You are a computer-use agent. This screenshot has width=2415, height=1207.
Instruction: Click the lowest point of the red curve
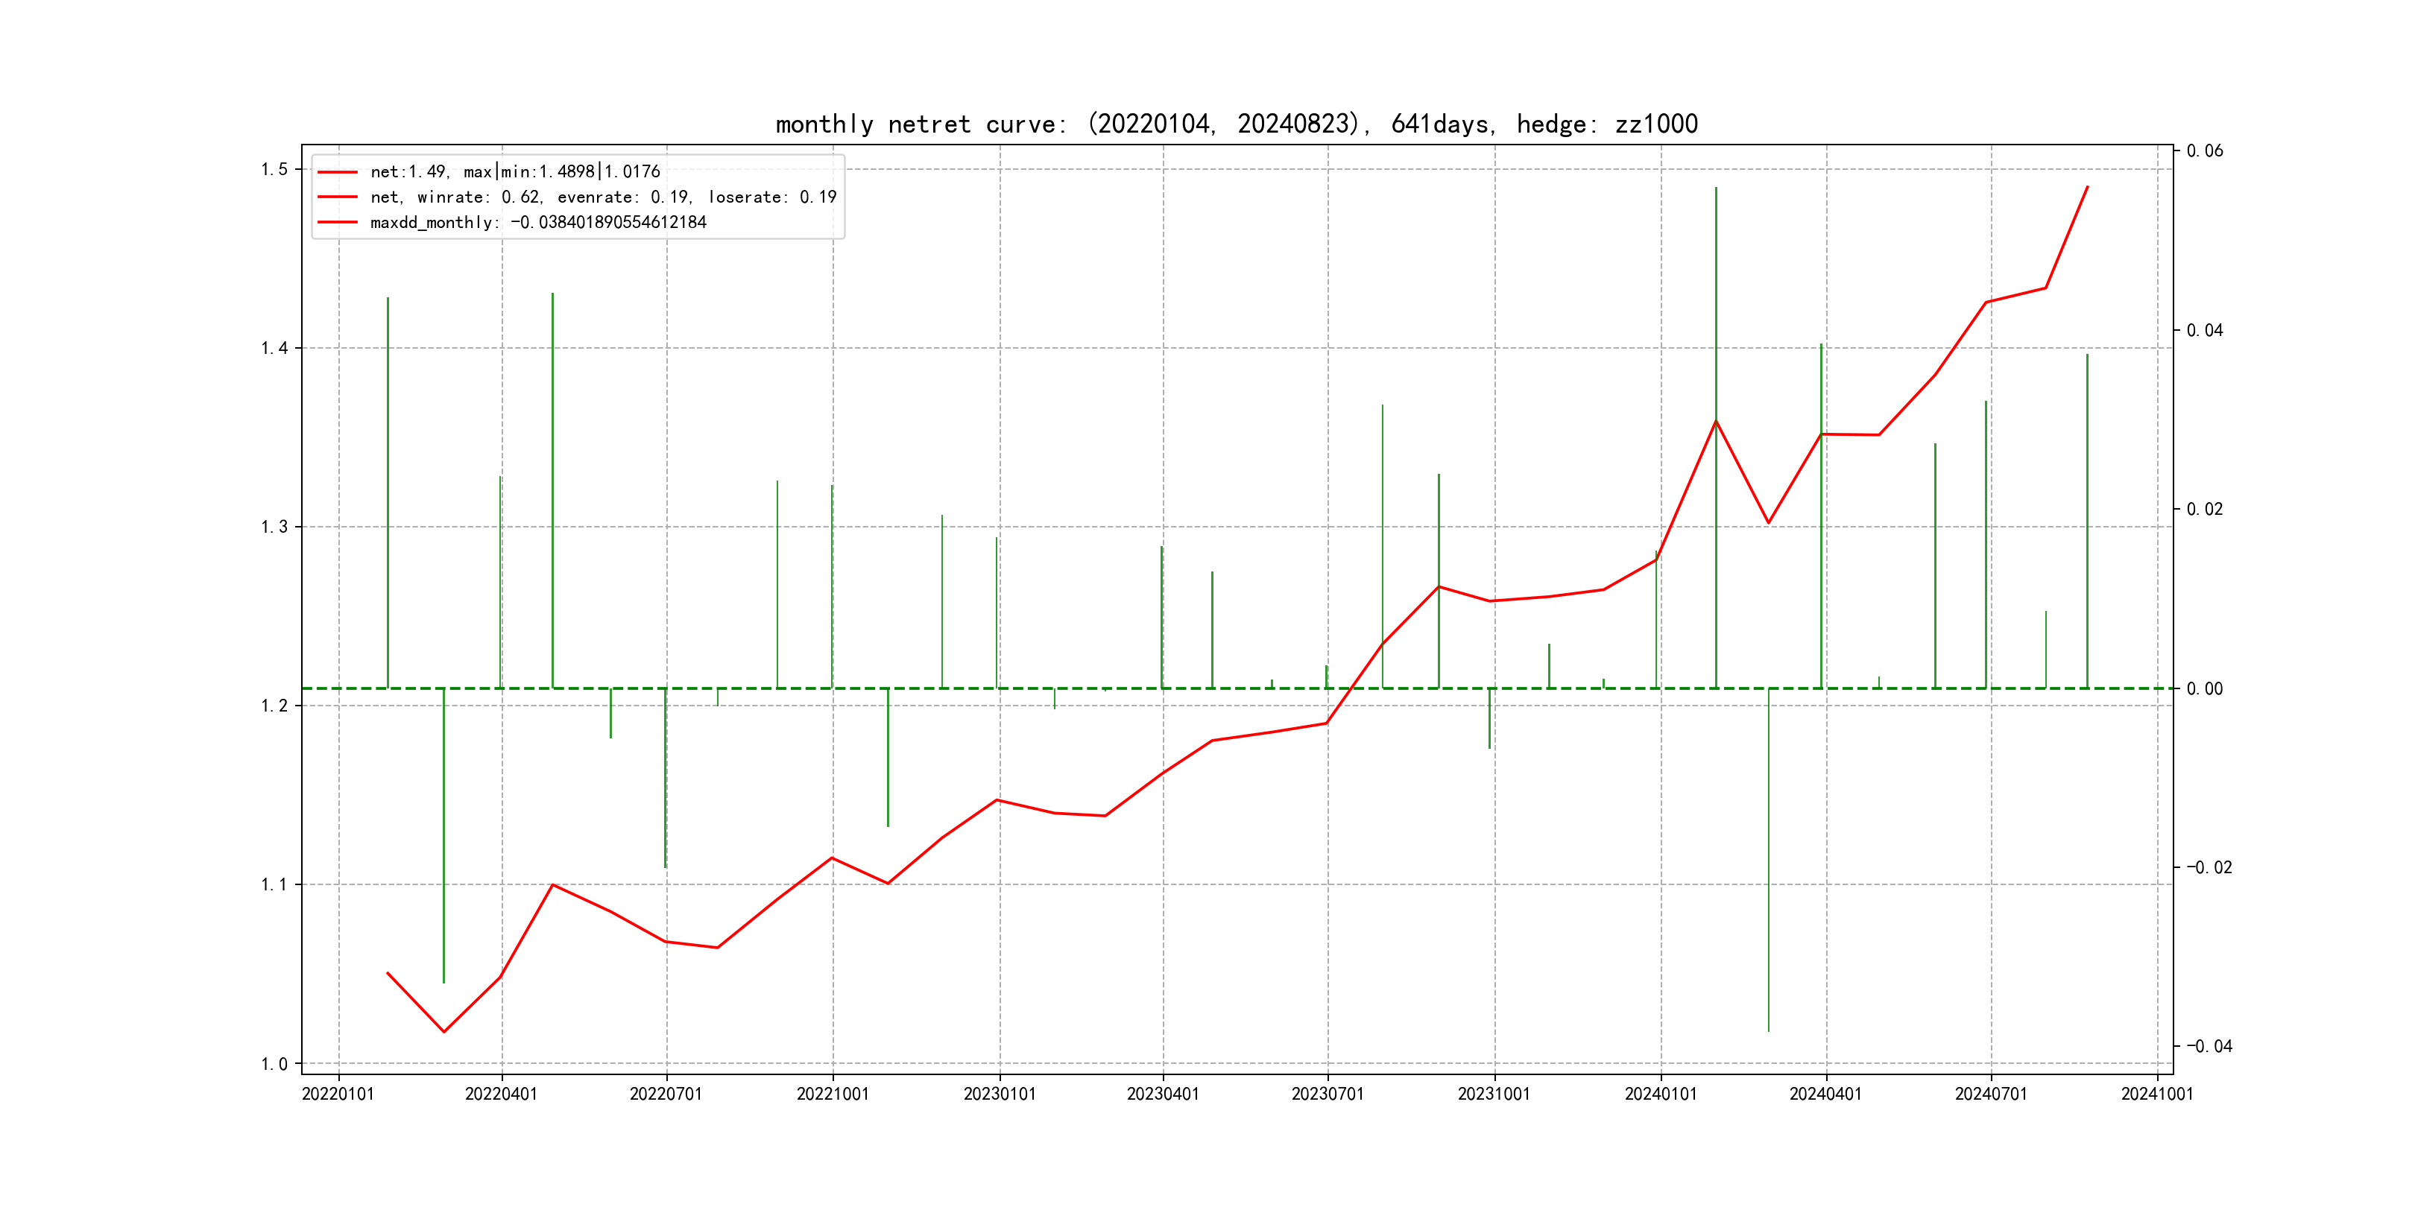[x=443, y=1032]
